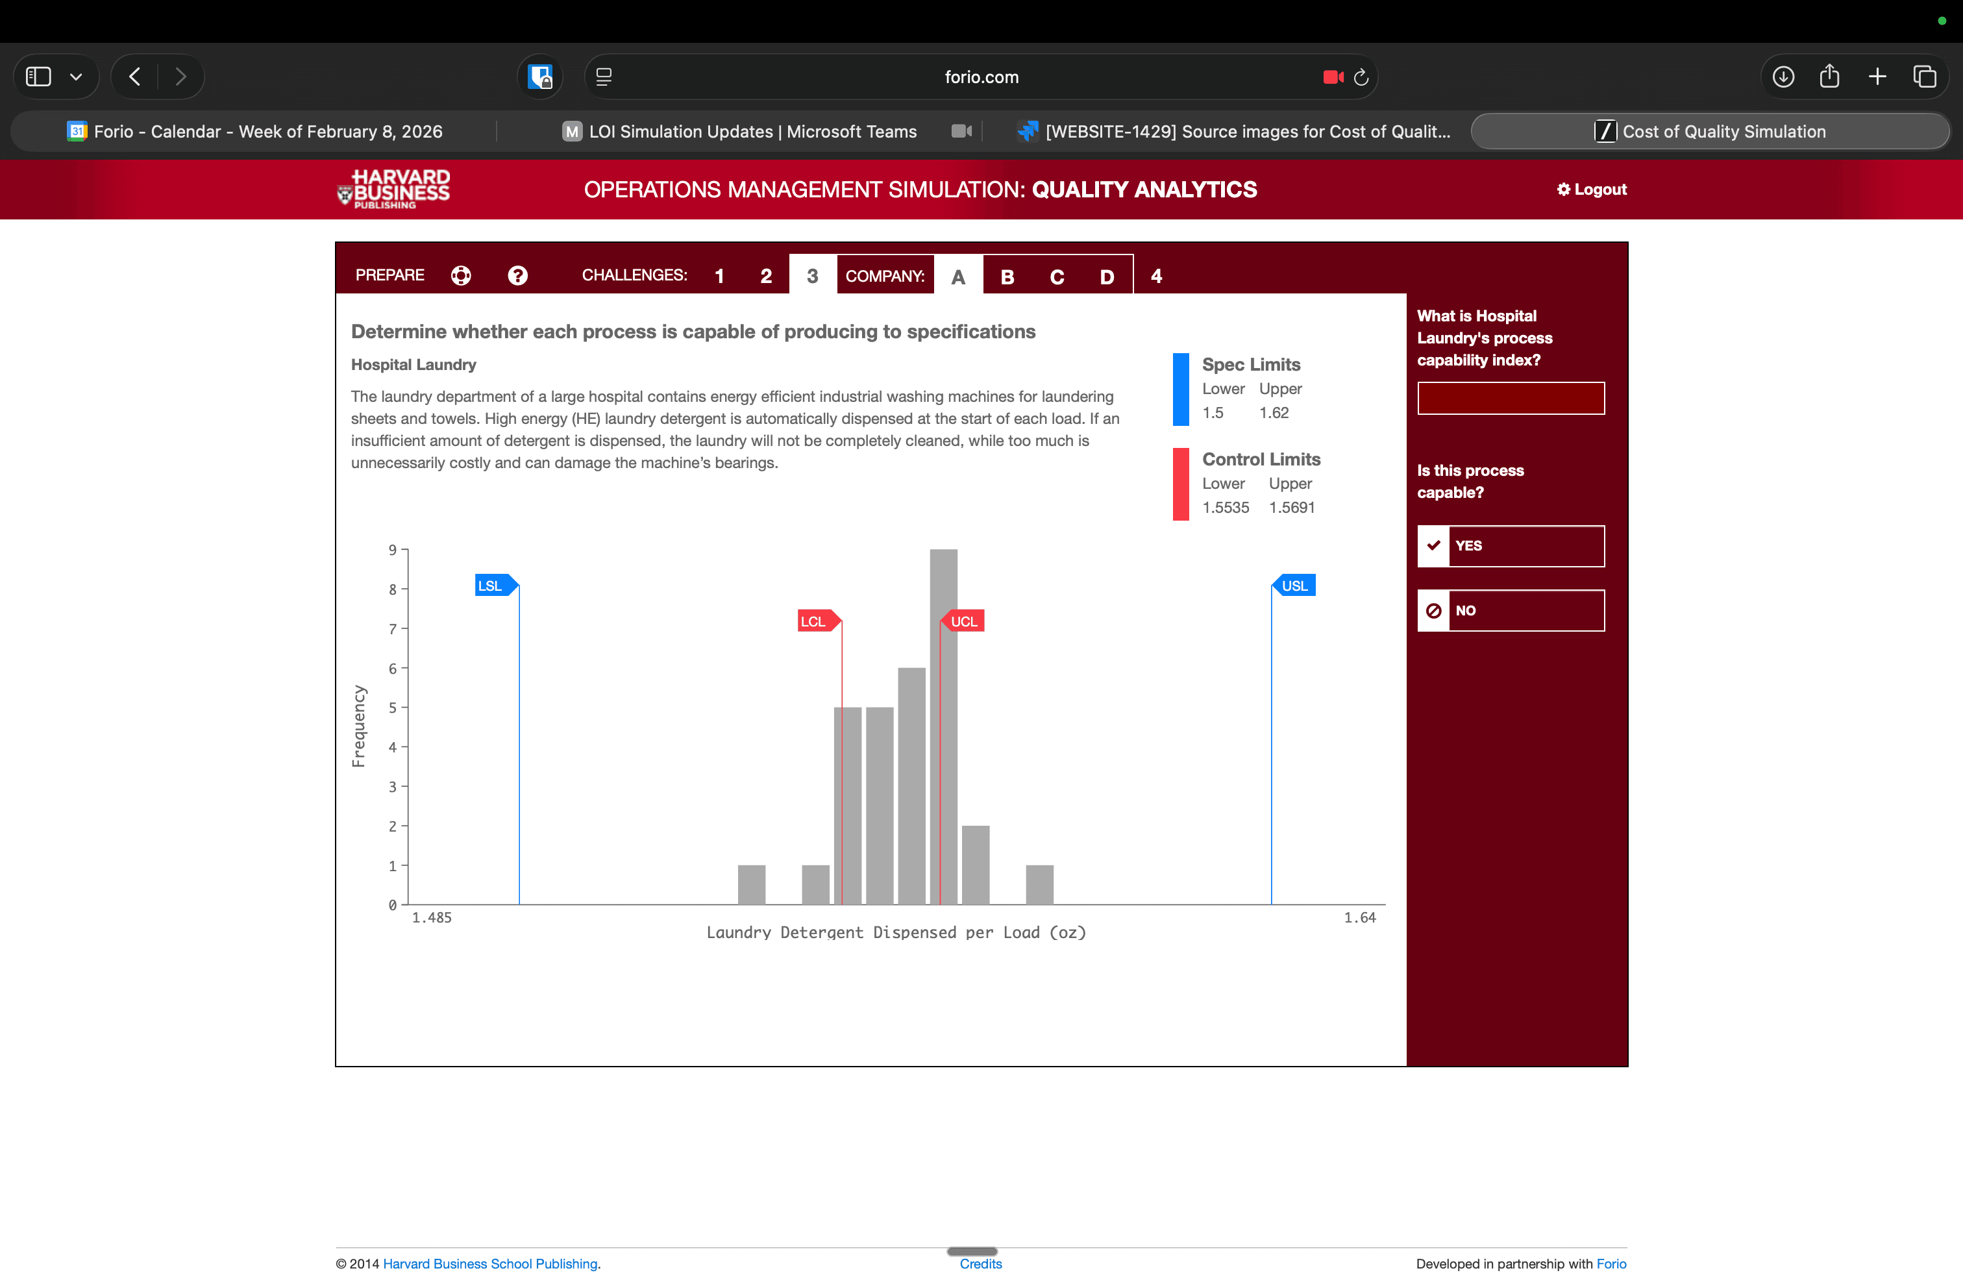1963x1275 pixels.
Task: Switch to Company B
Action: [x=1007, y=275]
